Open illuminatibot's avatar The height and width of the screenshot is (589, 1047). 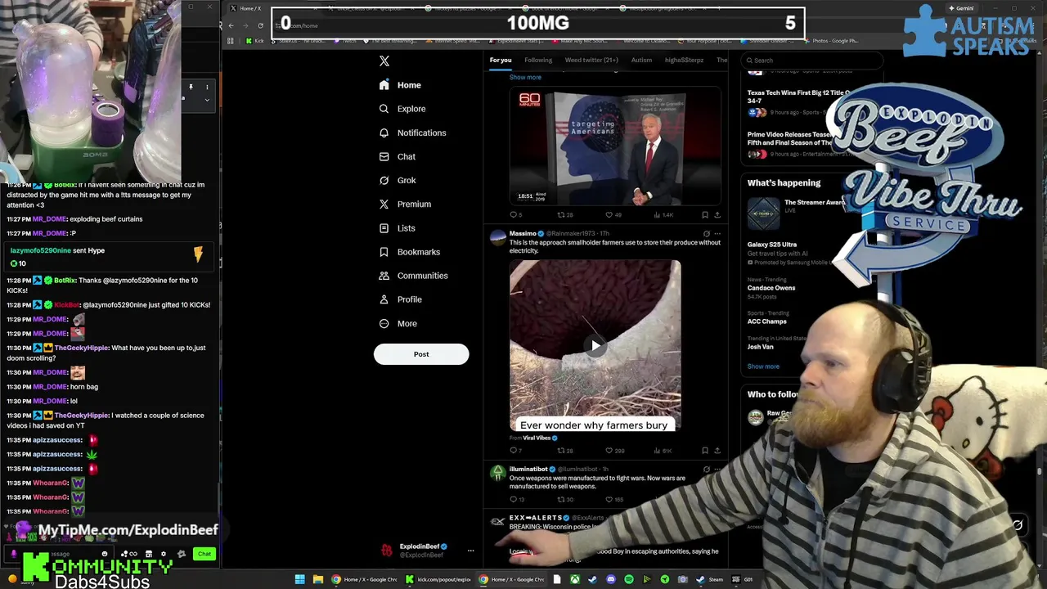tap(497, 473)
